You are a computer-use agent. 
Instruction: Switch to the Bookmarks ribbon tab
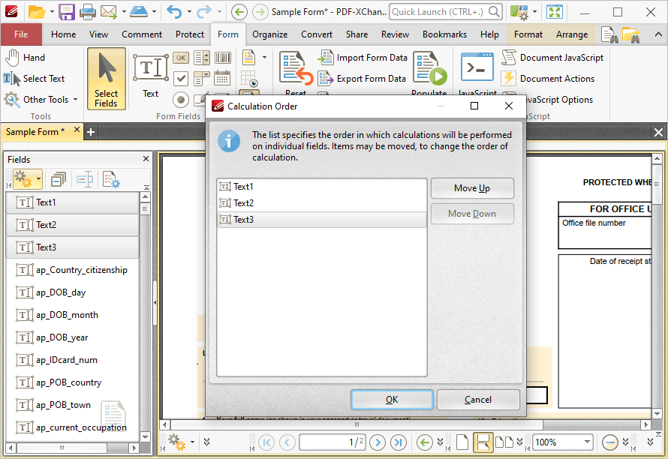[444, 34]
